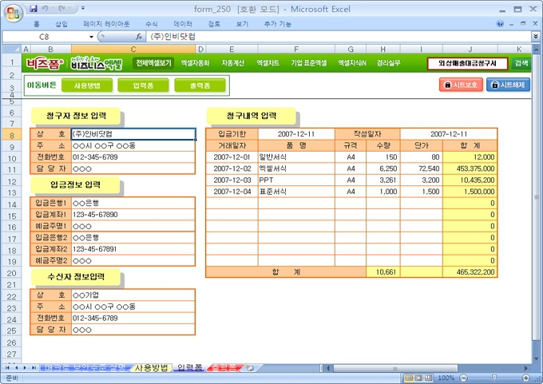Click the 엑셀지식iN banner link
Viewport: 543px width, 384px height.
point(352,63)
